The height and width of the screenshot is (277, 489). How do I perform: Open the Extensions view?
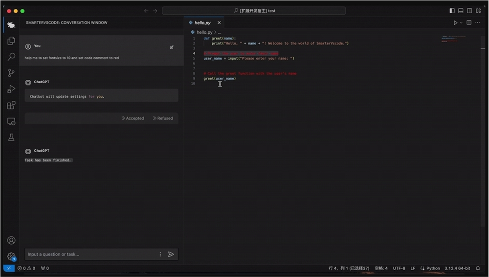tap(11, 105)
